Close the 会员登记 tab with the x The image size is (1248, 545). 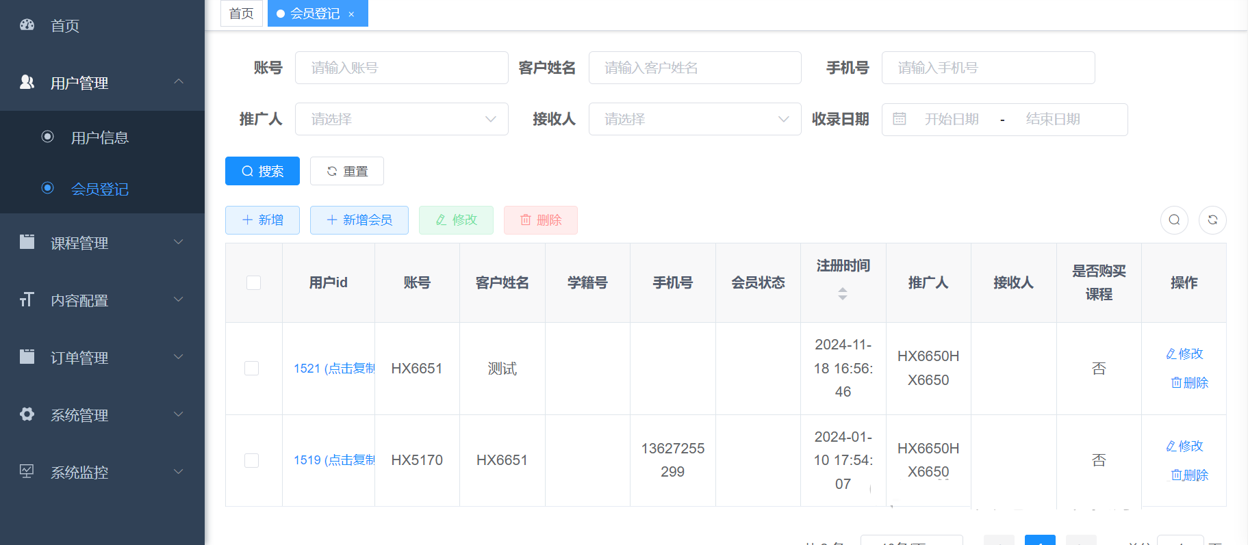(351, 14)
